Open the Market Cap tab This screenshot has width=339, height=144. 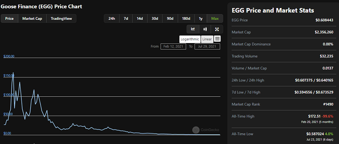(x=32, y=19)
